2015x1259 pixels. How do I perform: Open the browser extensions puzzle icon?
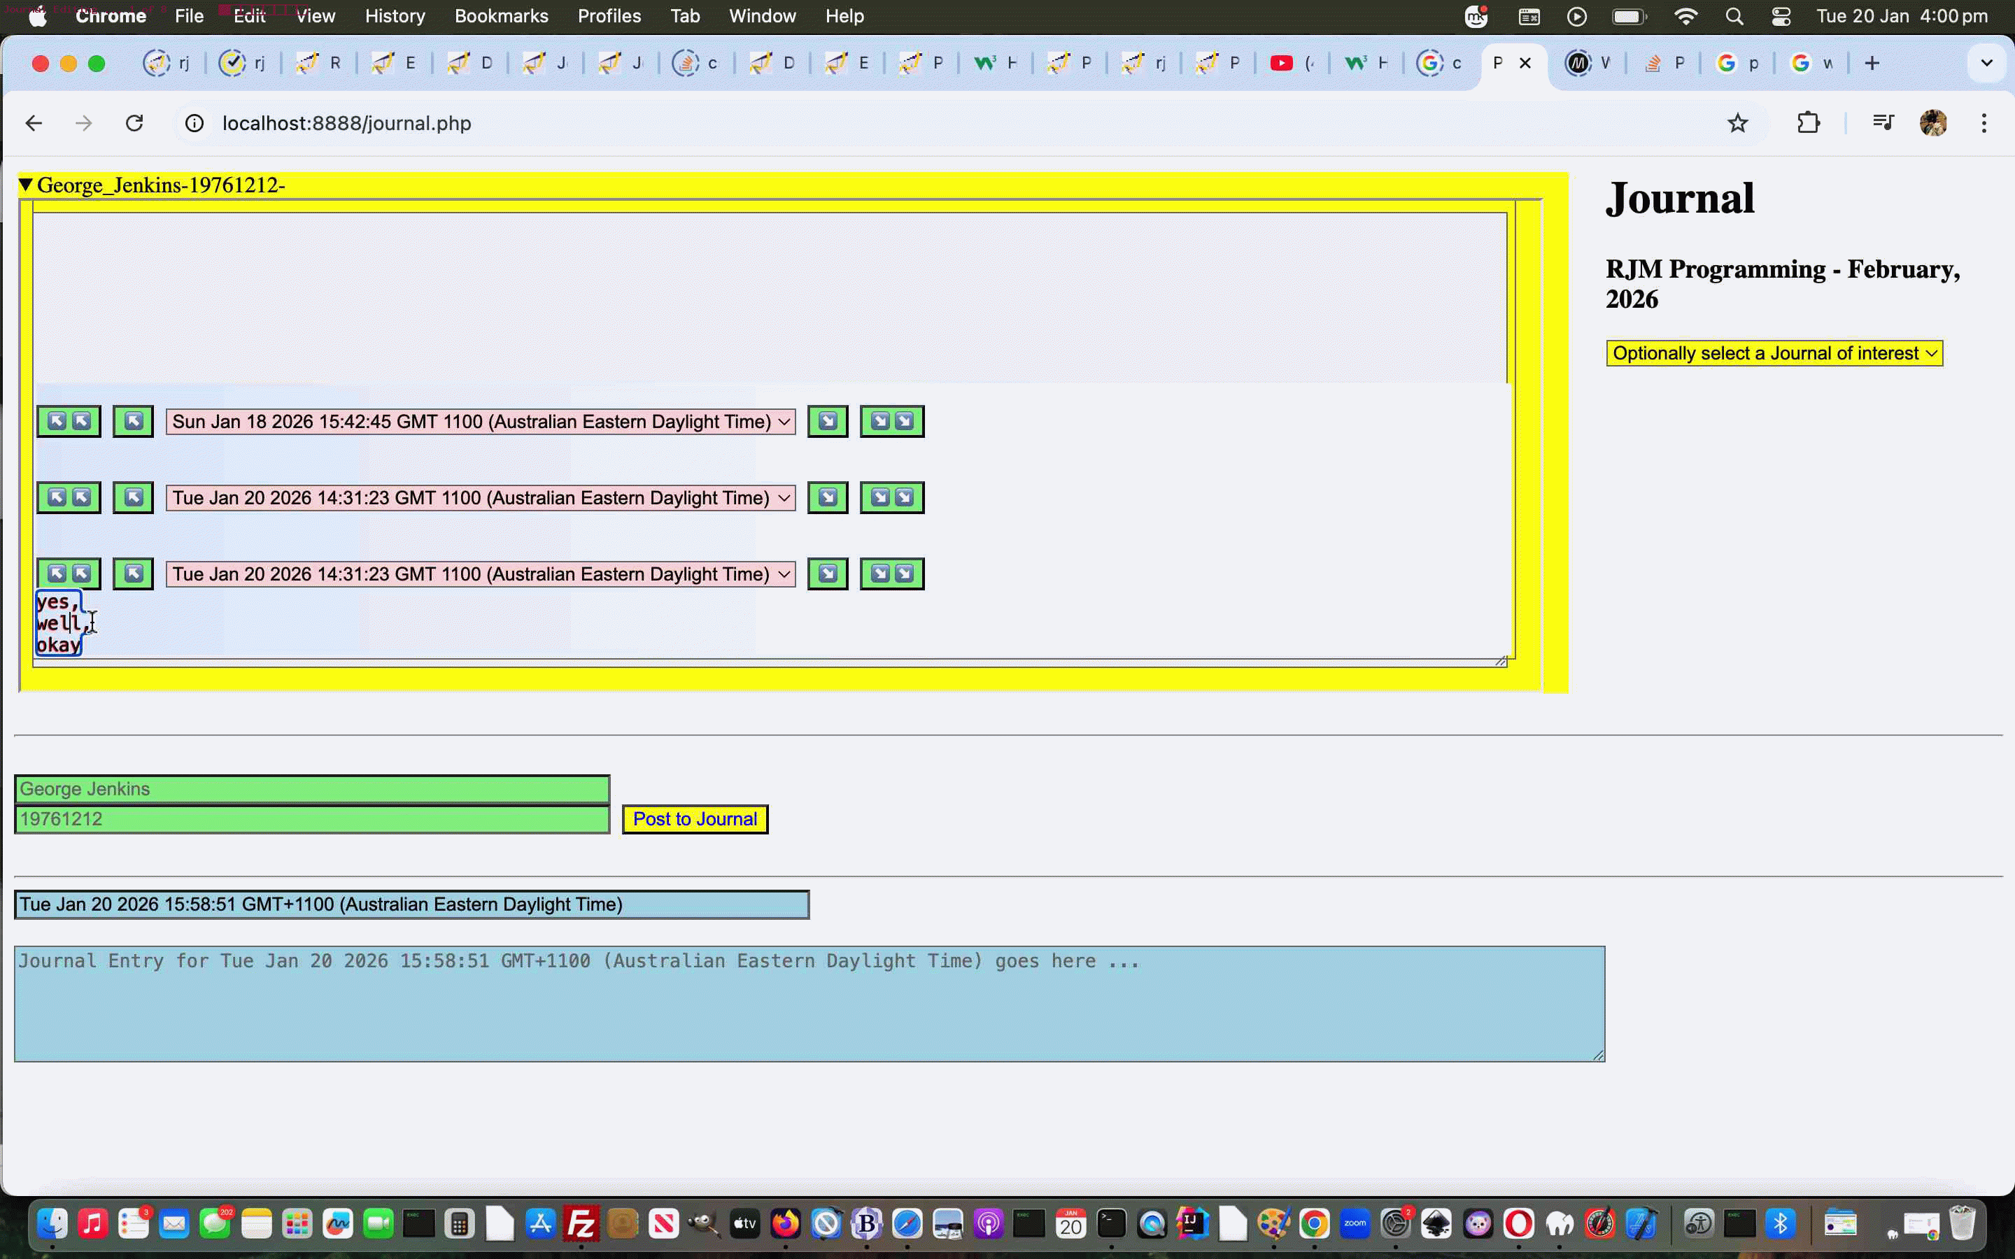point(1808,122)
